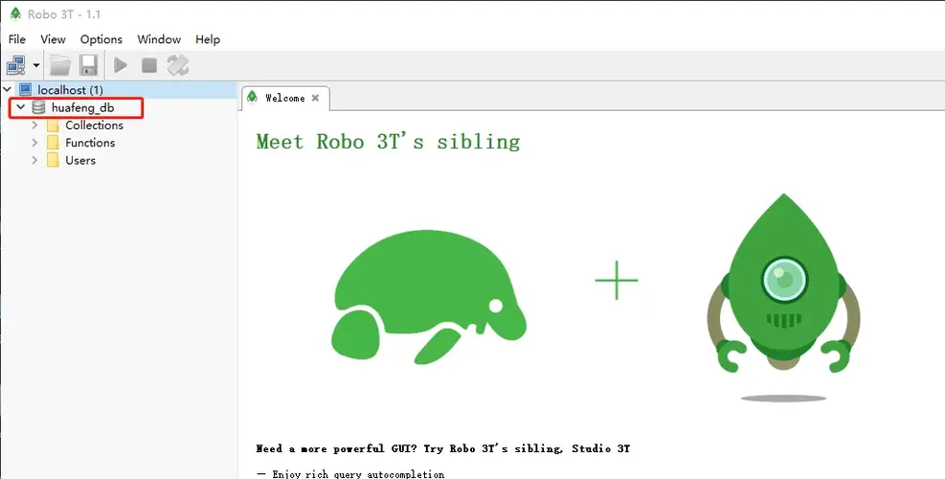Select the huafeng_db database label
This screenshot has height=479, width=945.
[82, 108]
